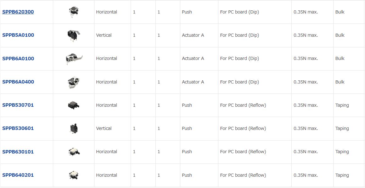The height and width of the screenshot is (188, 365).
Task: Click the SPPB5A0100 switch thumbnail image
Action: pyautogui.click(x=74, y=35)
